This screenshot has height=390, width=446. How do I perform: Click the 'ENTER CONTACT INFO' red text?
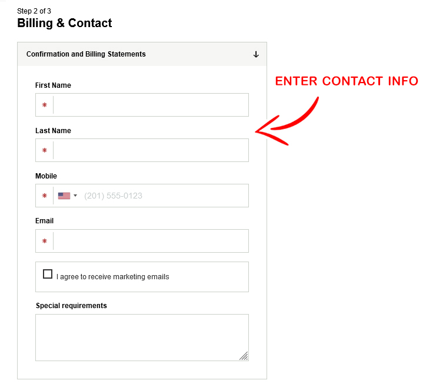[x=347, y=81]
